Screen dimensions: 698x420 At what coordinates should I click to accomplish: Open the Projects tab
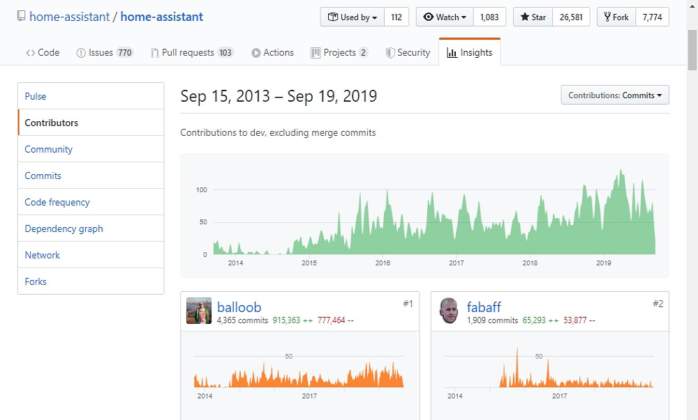point(340,52)
